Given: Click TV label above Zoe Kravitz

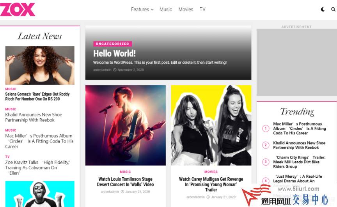Looking at the screenshot, I should (7, 157).
